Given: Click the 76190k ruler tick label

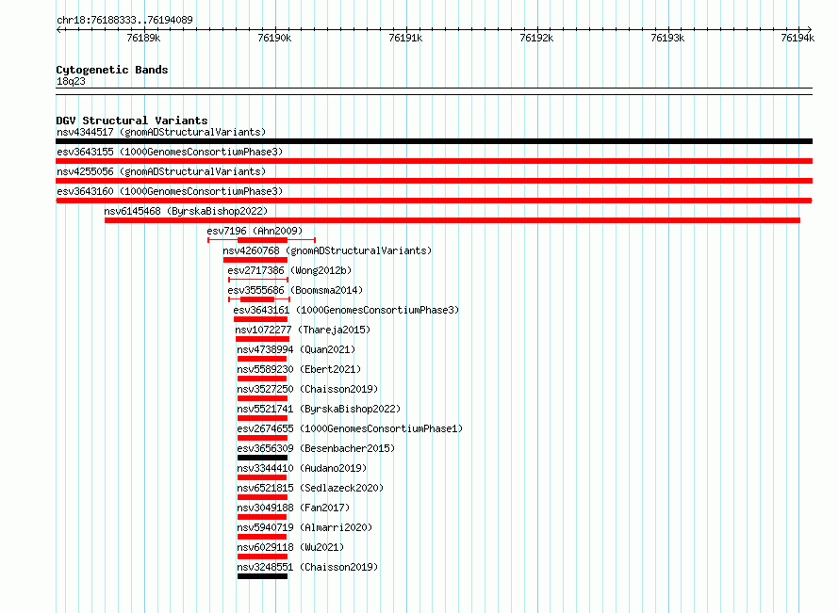Looking at the screenshot, I should [274, 38].
